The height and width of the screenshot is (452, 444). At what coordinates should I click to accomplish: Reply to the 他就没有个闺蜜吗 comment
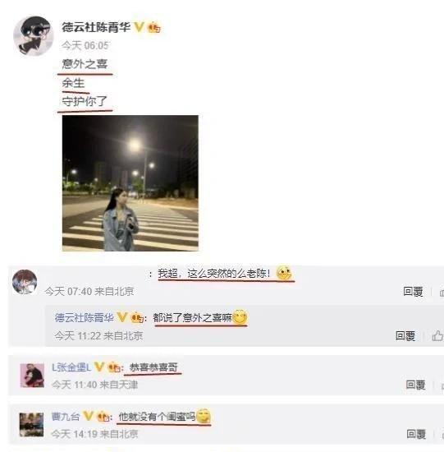click(x=416, y=434)
